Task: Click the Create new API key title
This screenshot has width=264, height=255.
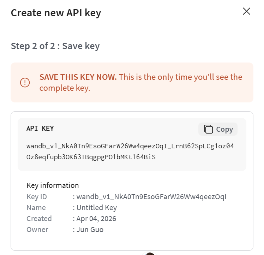Action: (x=56, y=13)
